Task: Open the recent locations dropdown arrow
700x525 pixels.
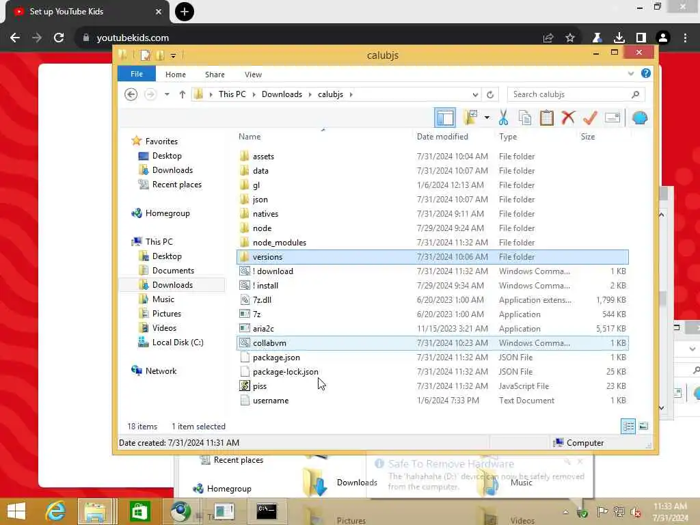Action: click(167, 94)
